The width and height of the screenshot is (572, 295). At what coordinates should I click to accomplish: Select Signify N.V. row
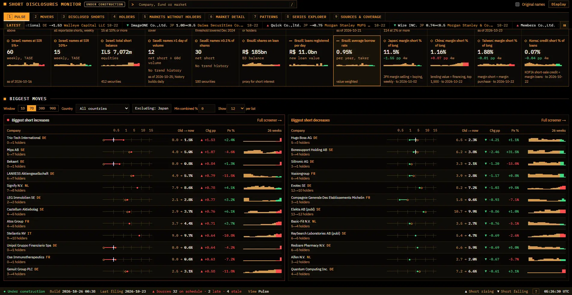144,188
